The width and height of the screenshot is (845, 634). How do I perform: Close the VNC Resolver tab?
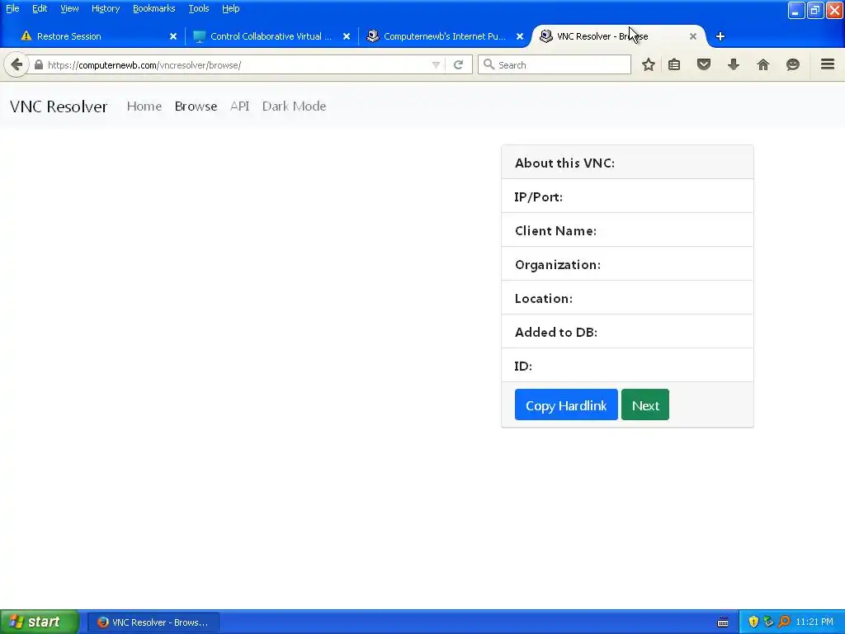pyautogui.click(x=693, y=36)
